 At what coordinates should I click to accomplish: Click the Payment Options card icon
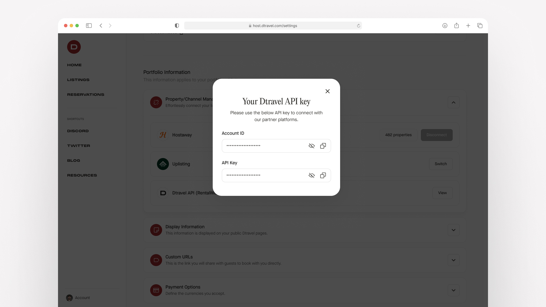coord(156,290)
